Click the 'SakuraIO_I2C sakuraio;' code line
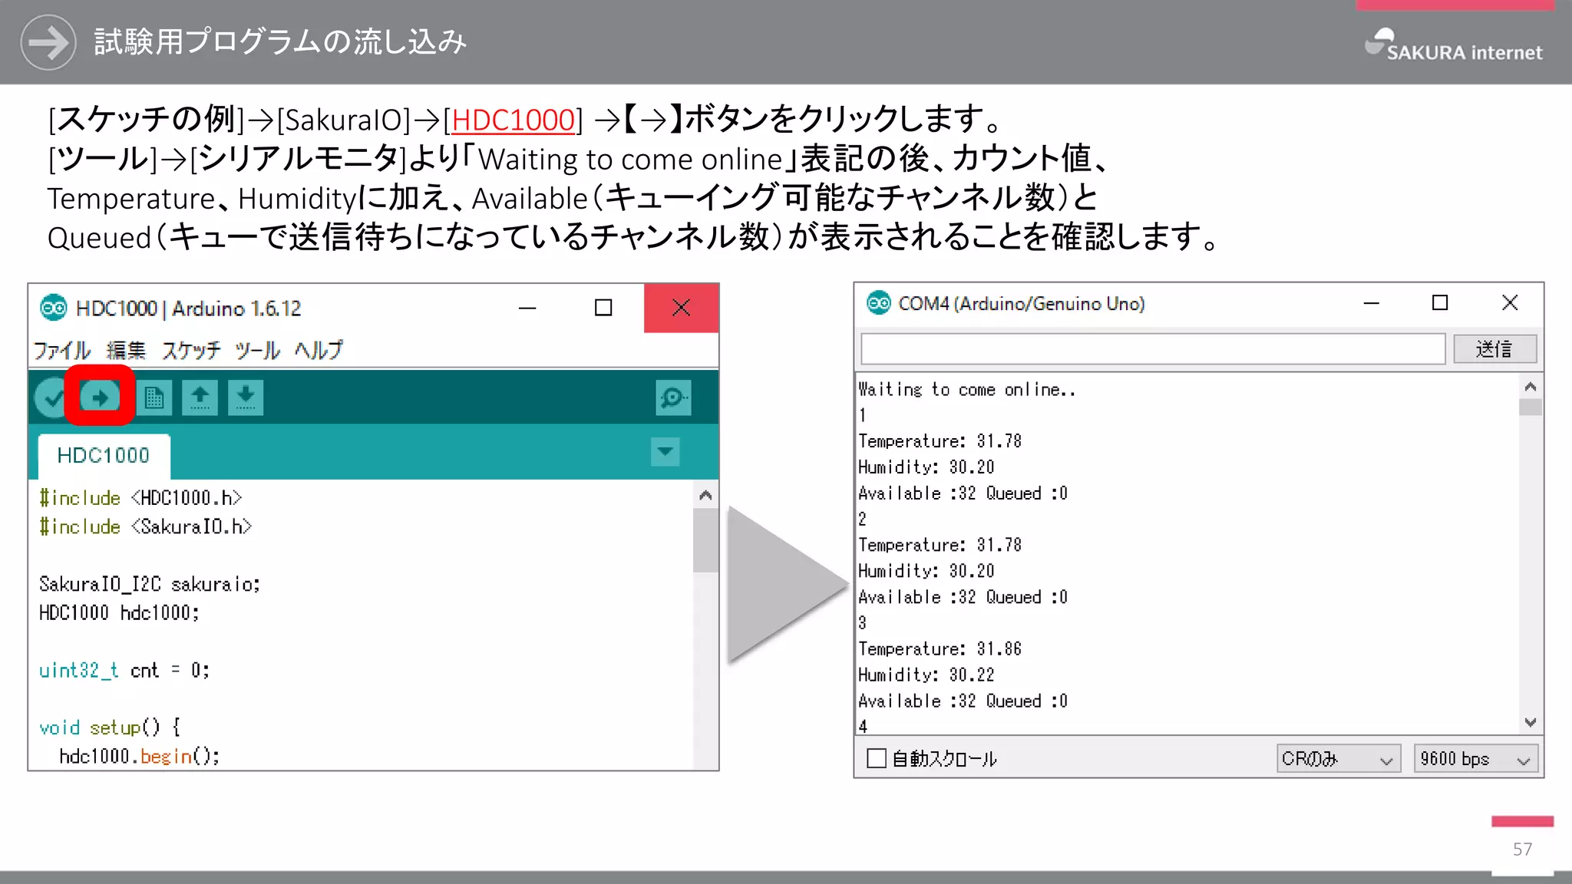1572x884 pixels. click(x=150, y=584)
